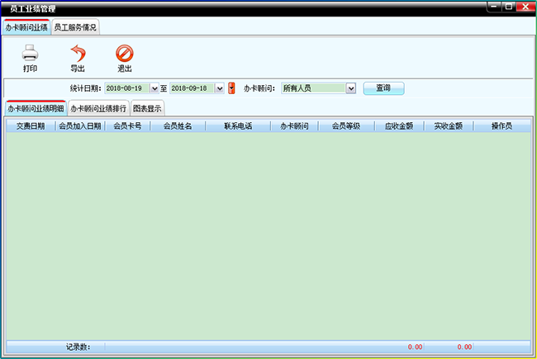537x359 pixels.
Task: Click the 会员姓名 column header
Action: (177, 126)
